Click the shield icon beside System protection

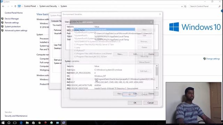tap(2, 26)
